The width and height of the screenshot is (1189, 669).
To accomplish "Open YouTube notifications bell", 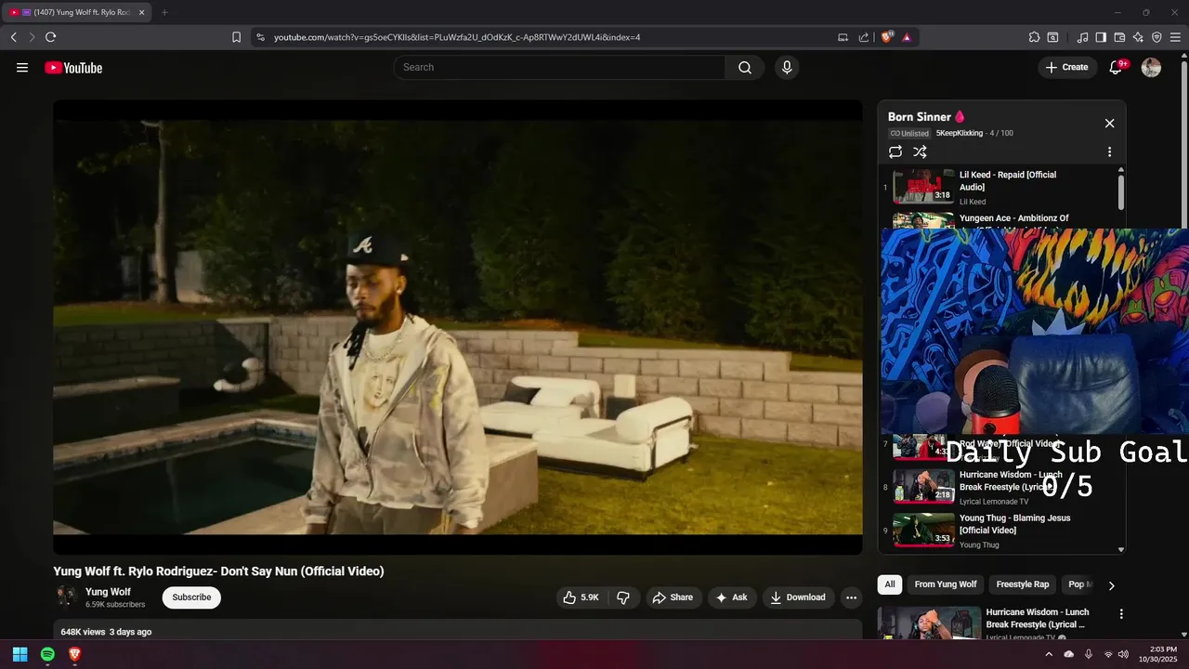I will [x=1117, y=67].
